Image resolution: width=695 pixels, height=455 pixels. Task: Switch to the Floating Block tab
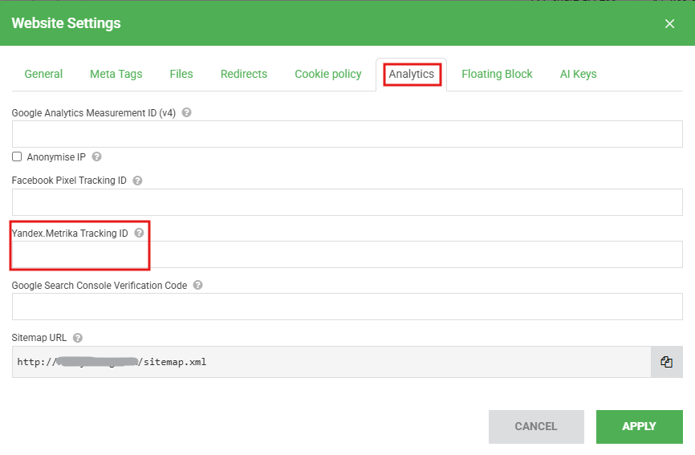coord(497,74)
